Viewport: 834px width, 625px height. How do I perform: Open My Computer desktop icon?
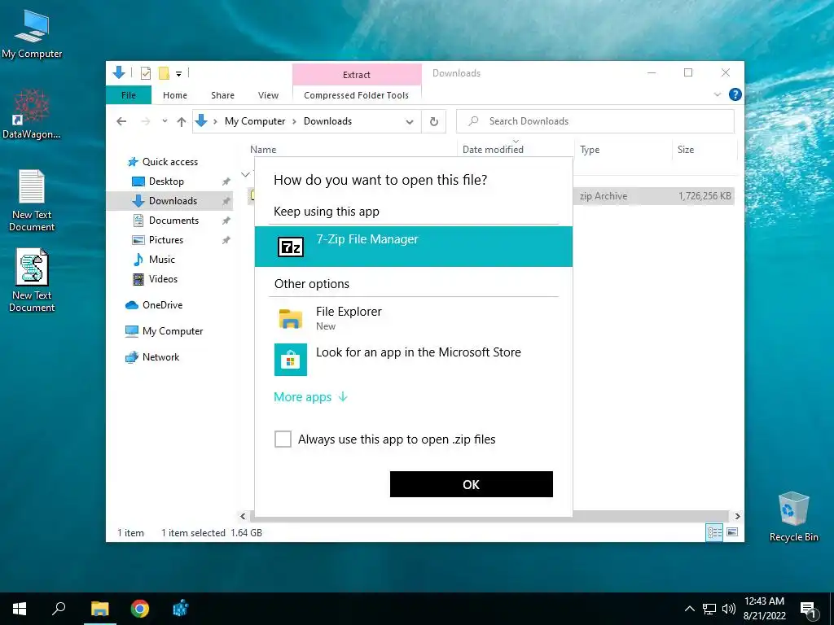coord(32,34)
